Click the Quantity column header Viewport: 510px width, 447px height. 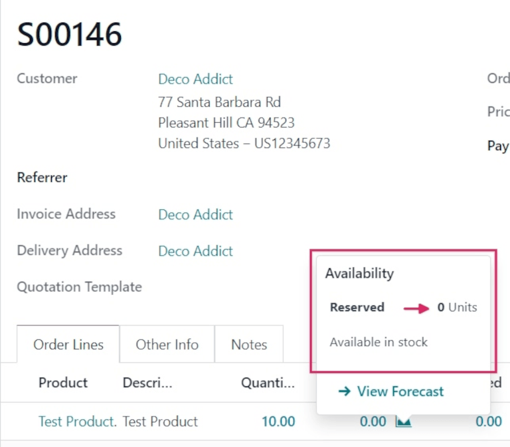pyautogui.click(x=268, y=383)
